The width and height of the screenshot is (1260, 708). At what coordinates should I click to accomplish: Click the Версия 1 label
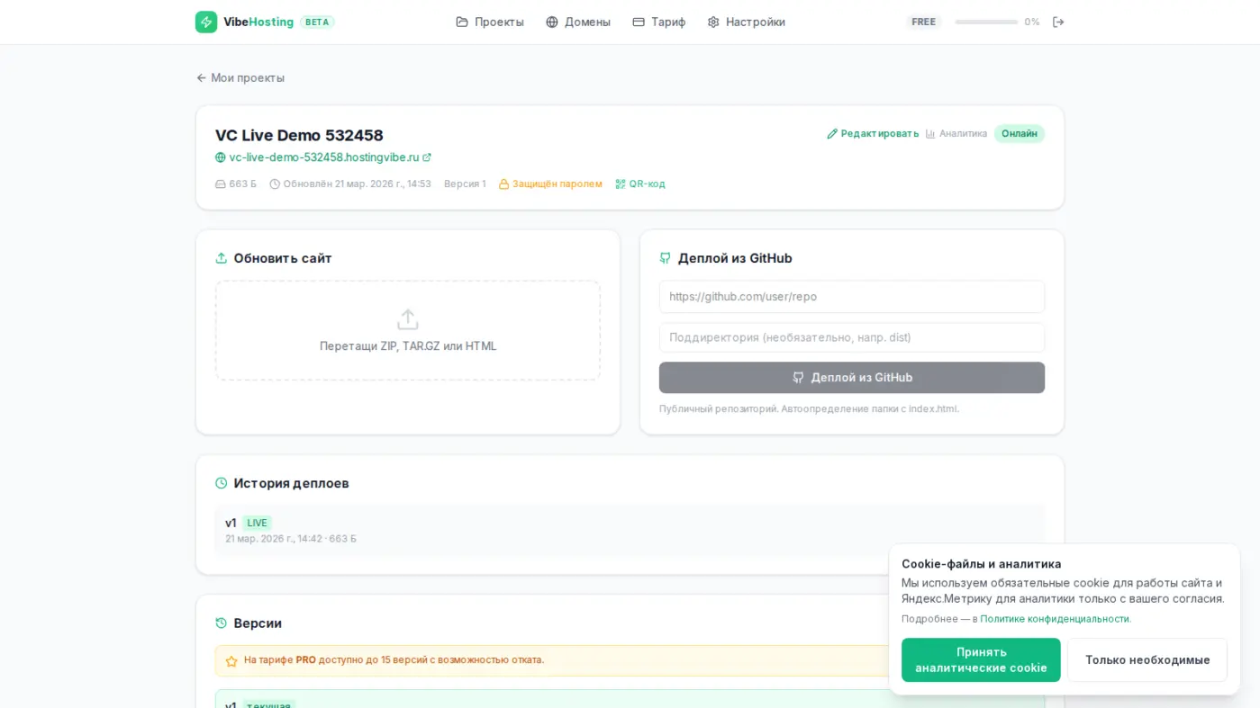point(465,184)
